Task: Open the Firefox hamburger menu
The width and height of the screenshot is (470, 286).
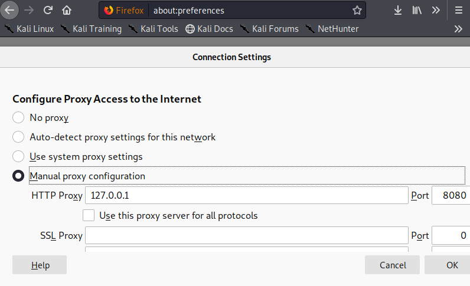Action: 459,10
